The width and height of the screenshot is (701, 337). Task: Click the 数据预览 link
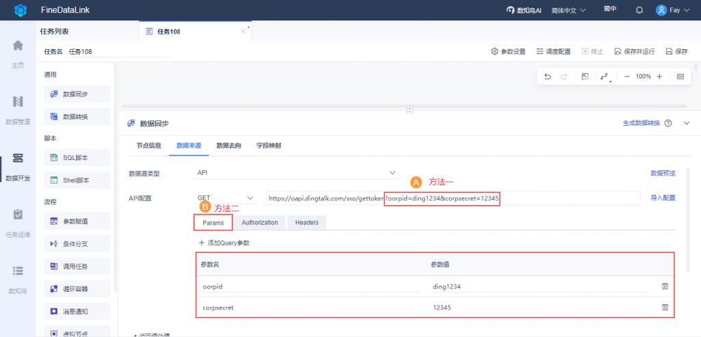[x=663, y=173]
